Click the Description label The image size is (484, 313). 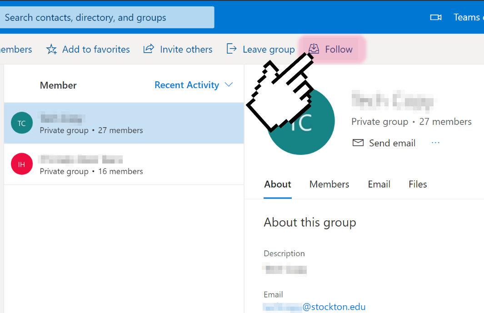coord(284,253)
